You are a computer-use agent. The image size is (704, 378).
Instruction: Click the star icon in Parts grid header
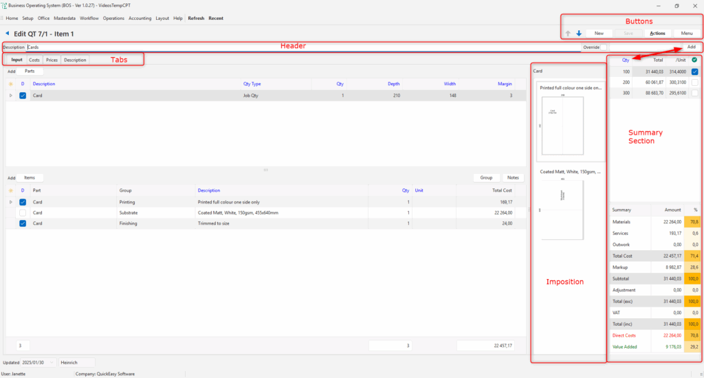pos(10,84)
